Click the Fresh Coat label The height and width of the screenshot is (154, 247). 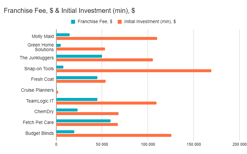coord(42,79)
